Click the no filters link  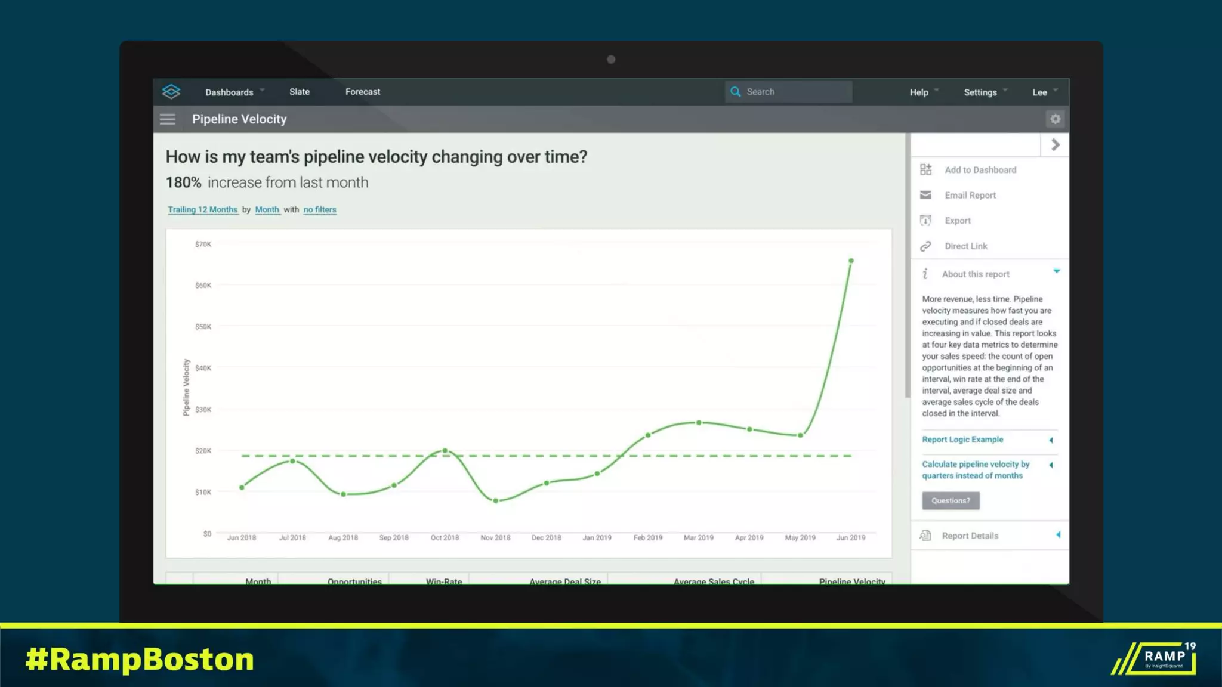pos(320,209)
